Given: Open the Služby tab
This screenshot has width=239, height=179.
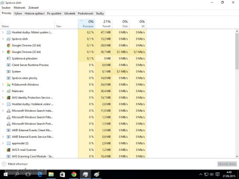Looking at the screenshot, I should [x=100, y=13].
